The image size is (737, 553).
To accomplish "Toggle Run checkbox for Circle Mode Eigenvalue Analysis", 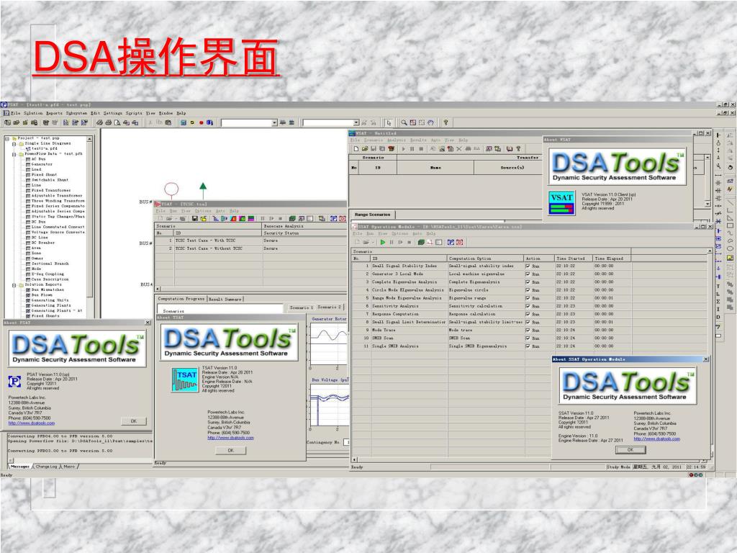I will tap(528, 290).
